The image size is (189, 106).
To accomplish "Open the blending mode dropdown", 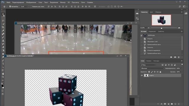I will pos(152,68).
